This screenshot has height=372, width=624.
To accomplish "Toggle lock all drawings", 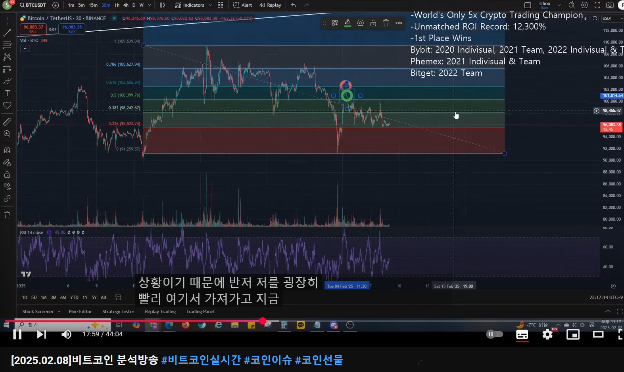I will tap(7, 174).
